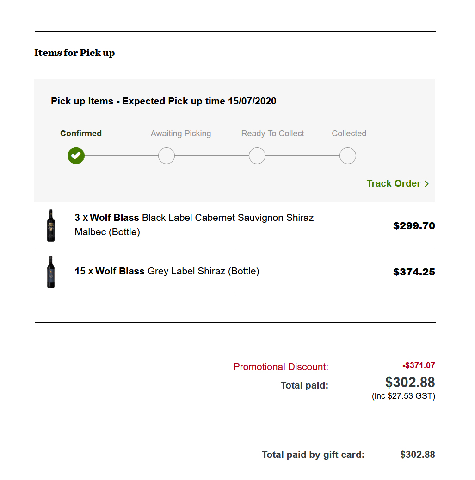Click the Confirmed status label
The image size is (475, 480).
point(81,134)
